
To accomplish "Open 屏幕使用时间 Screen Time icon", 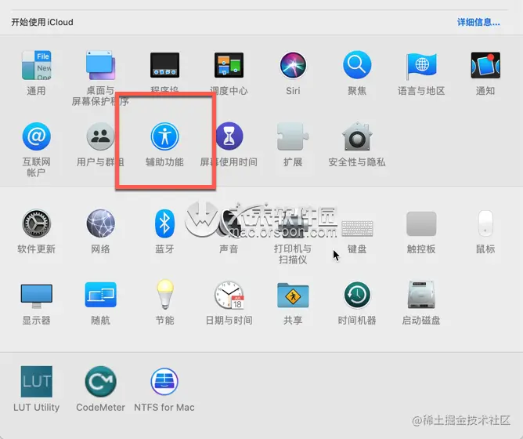I will [x=229, y=136].
